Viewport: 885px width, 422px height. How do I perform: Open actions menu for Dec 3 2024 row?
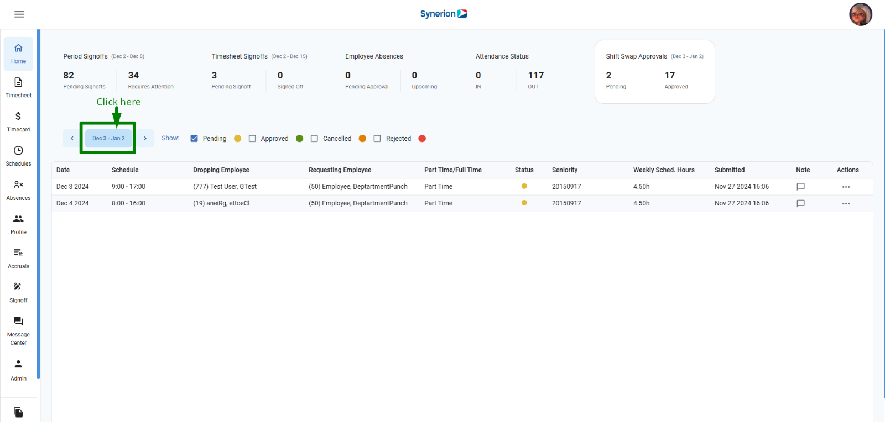tap(846, 187)
